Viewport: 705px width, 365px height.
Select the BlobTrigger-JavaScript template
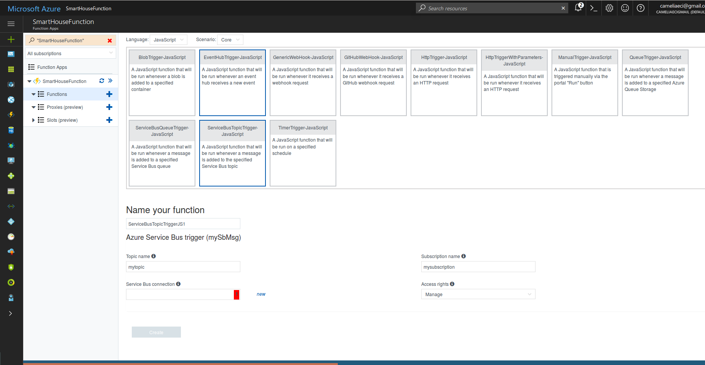point(162,83)
